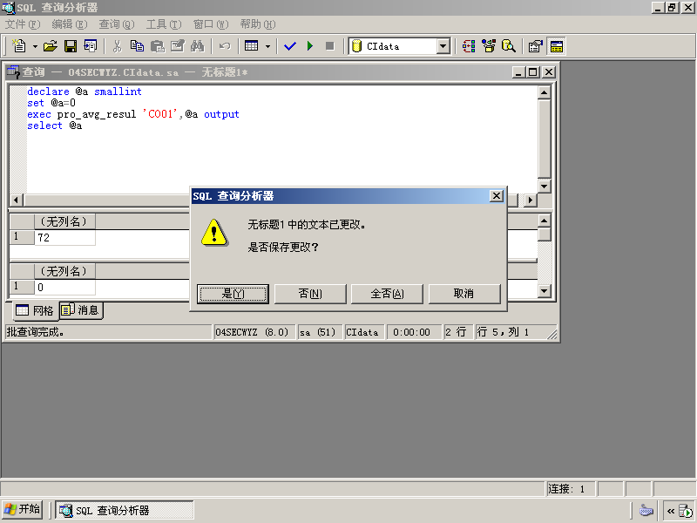Click the New Query toolbar icon
The height and width of the screenshot is (523, 697).
tap(19, 46)
